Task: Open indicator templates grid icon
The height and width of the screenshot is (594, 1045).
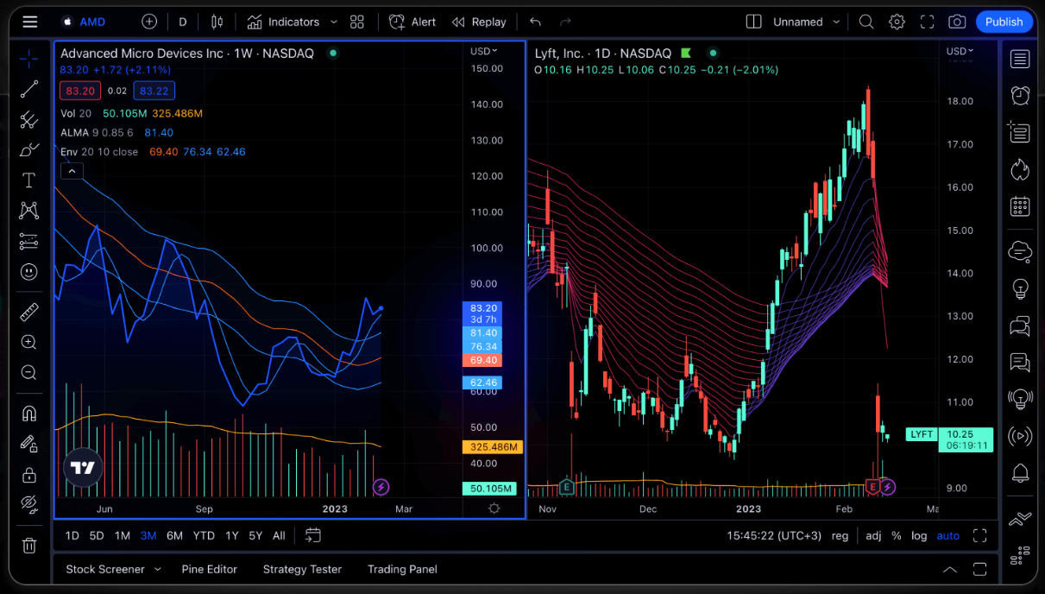Action: [x=357, y=22]
